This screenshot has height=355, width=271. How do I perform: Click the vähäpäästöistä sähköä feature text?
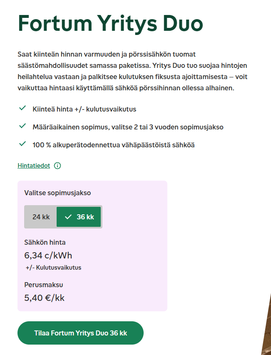(x=113, y=145)
